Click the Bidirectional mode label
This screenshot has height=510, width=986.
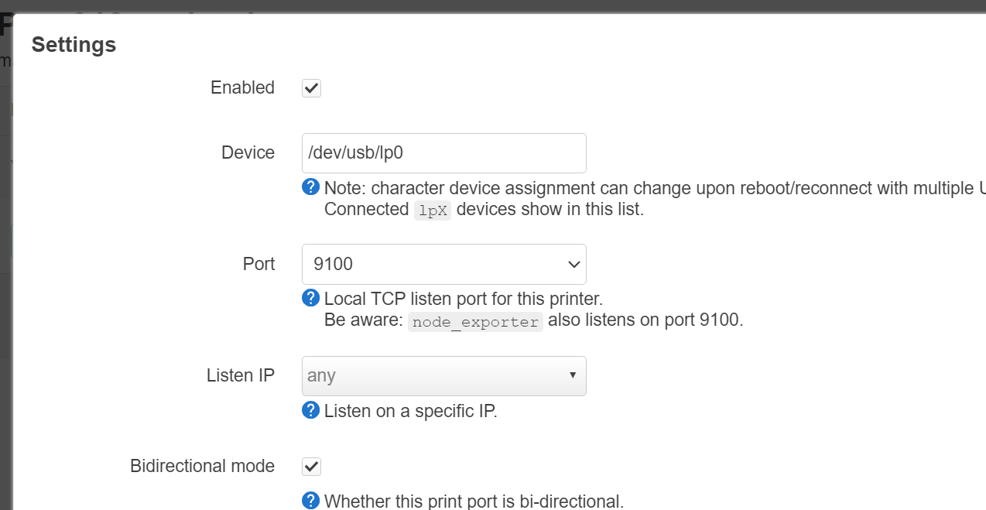(202, 466)
